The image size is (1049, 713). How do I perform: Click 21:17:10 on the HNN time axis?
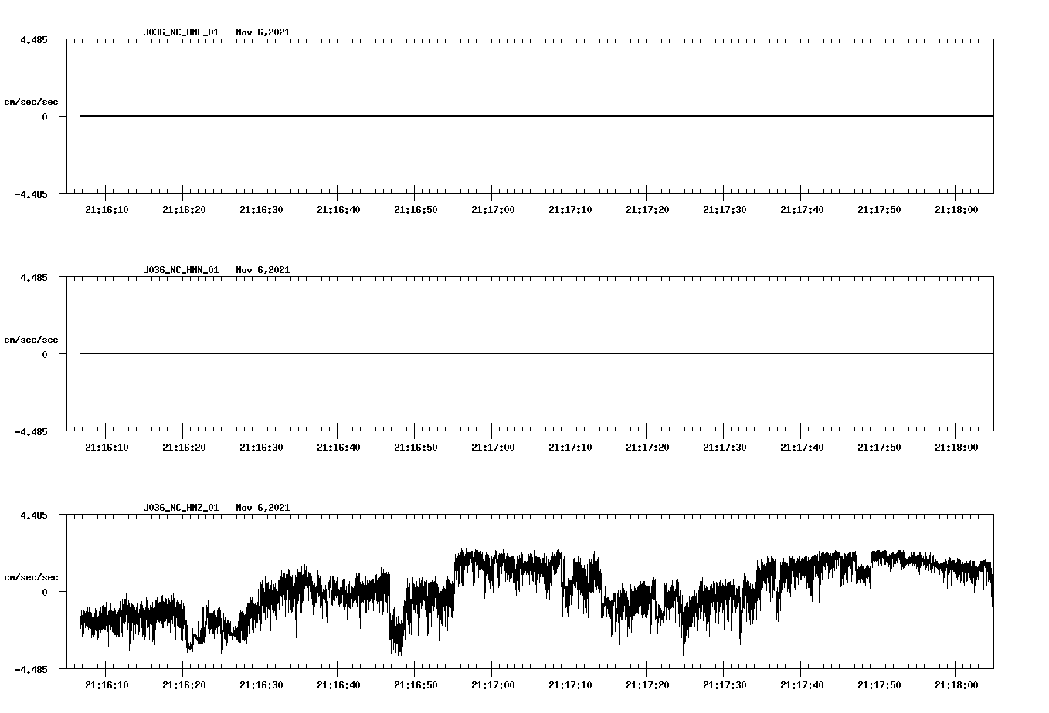570,448
